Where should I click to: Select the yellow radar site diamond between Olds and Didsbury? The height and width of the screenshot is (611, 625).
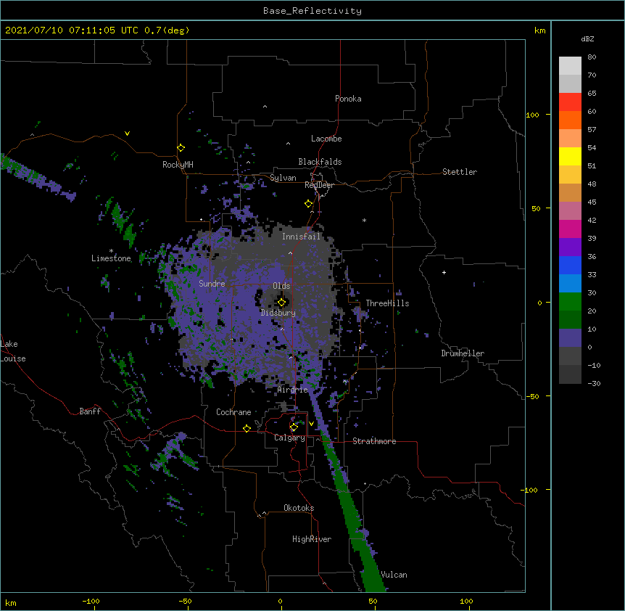281,303
